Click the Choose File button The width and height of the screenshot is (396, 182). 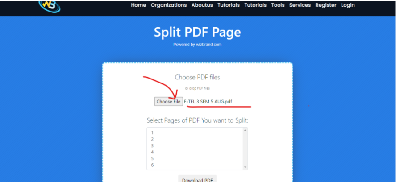168,101
